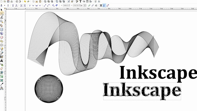Create a clone of selection

[60, 2]
